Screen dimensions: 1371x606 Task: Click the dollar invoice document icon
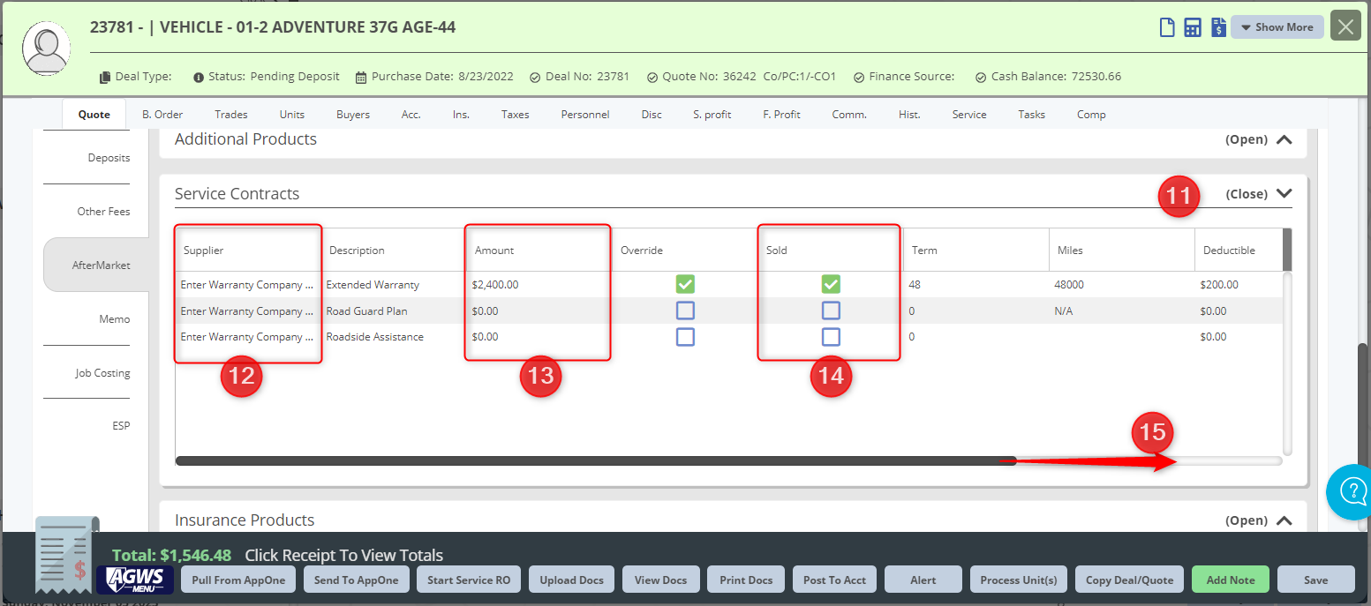point(1218,27)
